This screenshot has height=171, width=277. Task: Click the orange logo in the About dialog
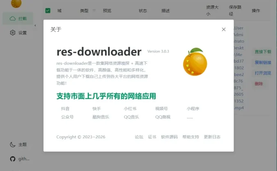(x=195, y=62)
